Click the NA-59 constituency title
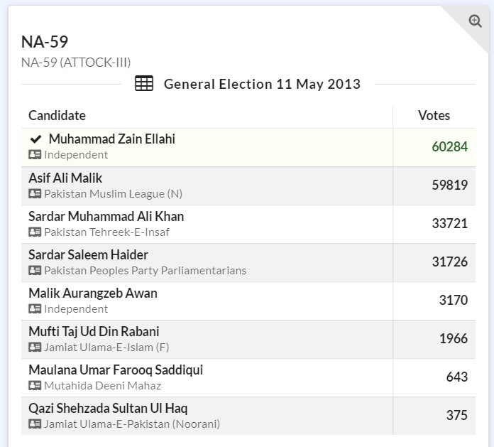The height and width of the screenshot is (447, 494). (x=45, y=42)
